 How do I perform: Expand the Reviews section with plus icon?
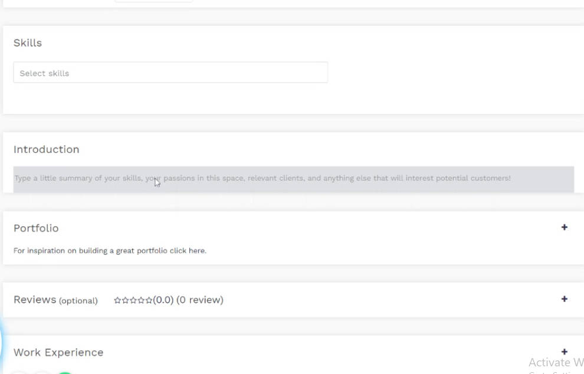coord(565,298)
